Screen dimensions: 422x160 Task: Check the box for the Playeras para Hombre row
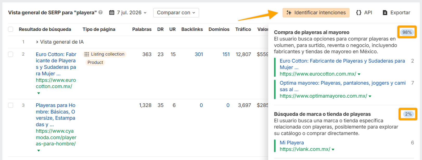[11, 105]
